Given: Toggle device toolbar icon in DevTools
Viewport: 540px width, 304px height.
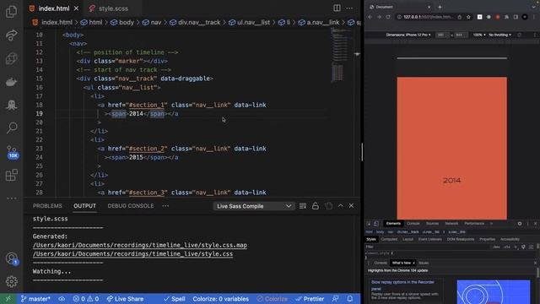Looking at the screenshot, I should [x=376, y=223].
